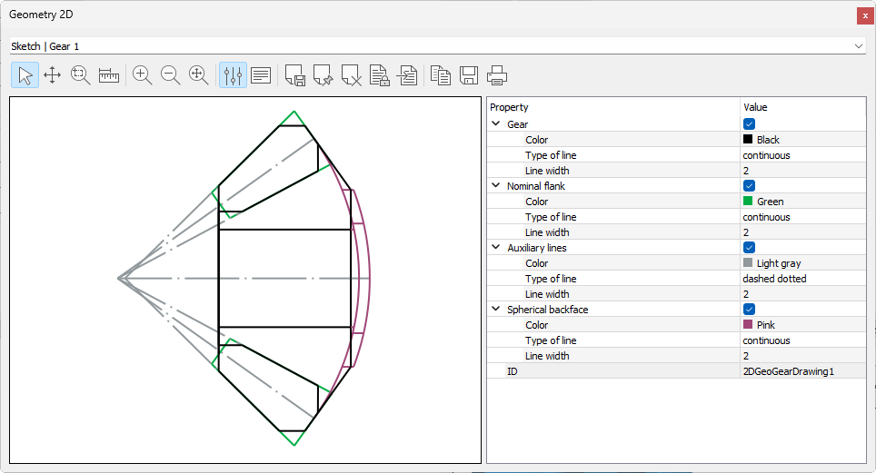Toggle the Nominal flank checkbox
This screenshot has height=473, width=876.
[x=749, y=186]
